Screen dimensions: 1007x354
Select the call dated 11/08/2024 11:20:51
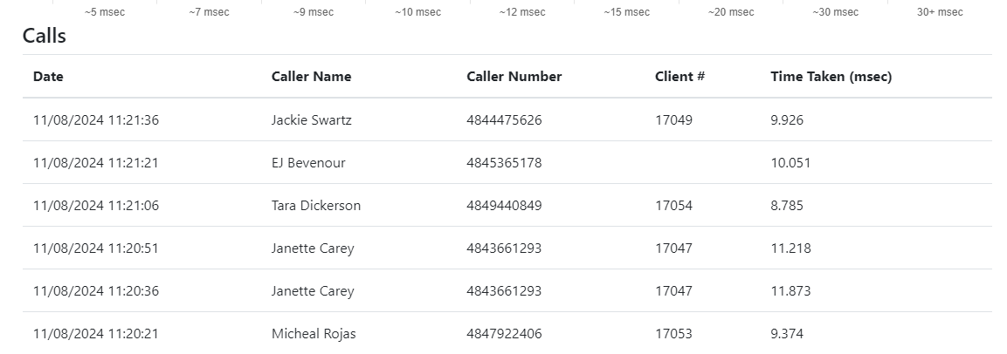click(95, 248)
